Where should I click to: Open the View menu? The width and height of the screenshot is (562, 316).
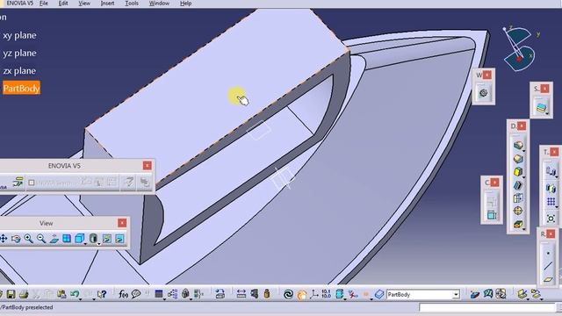pyautogui.click(x=84, y=4)
